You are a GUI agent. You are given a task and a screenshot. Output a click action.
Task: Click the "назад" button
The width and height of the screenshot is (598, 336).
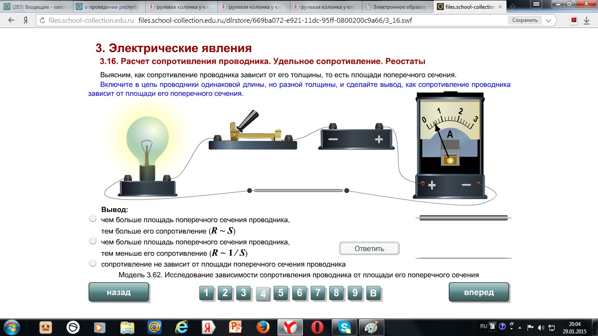tap(119, 292)
